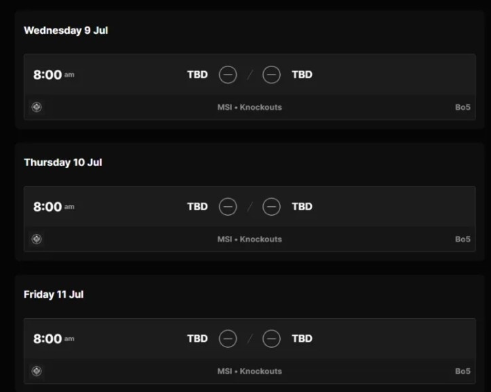Click the MSI league icon on Thursday's match

tap(37, 239)
